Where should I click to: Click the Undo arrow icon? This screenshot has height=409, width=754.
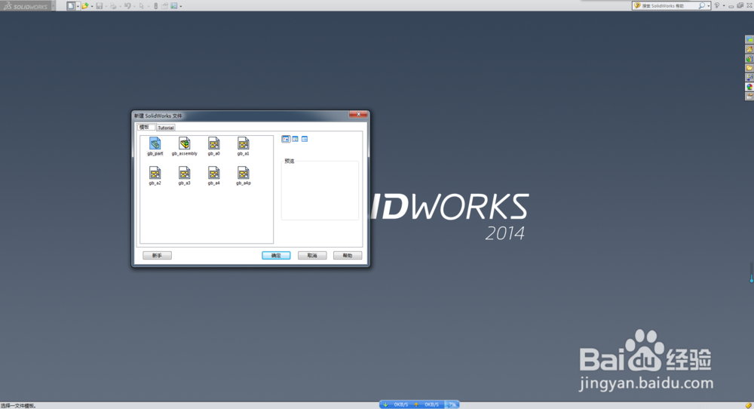(x=127, y=6)
